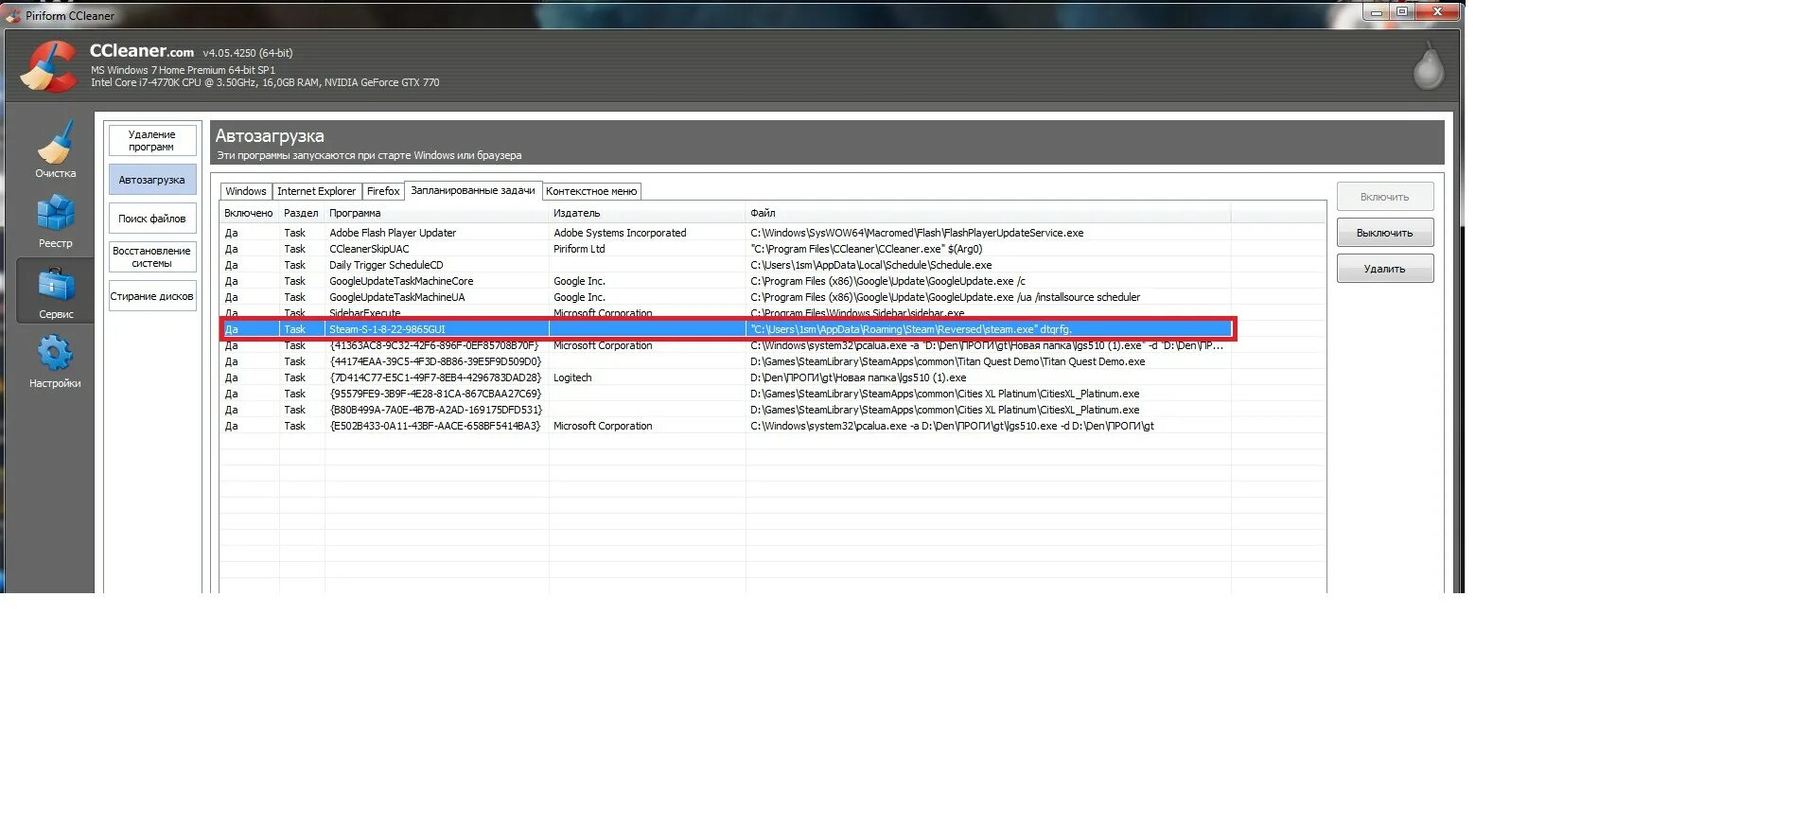Image resolution: width=1809 pixels, height=825 pixels.
Task: Open Удаление программ page
Action: (152, 140)
